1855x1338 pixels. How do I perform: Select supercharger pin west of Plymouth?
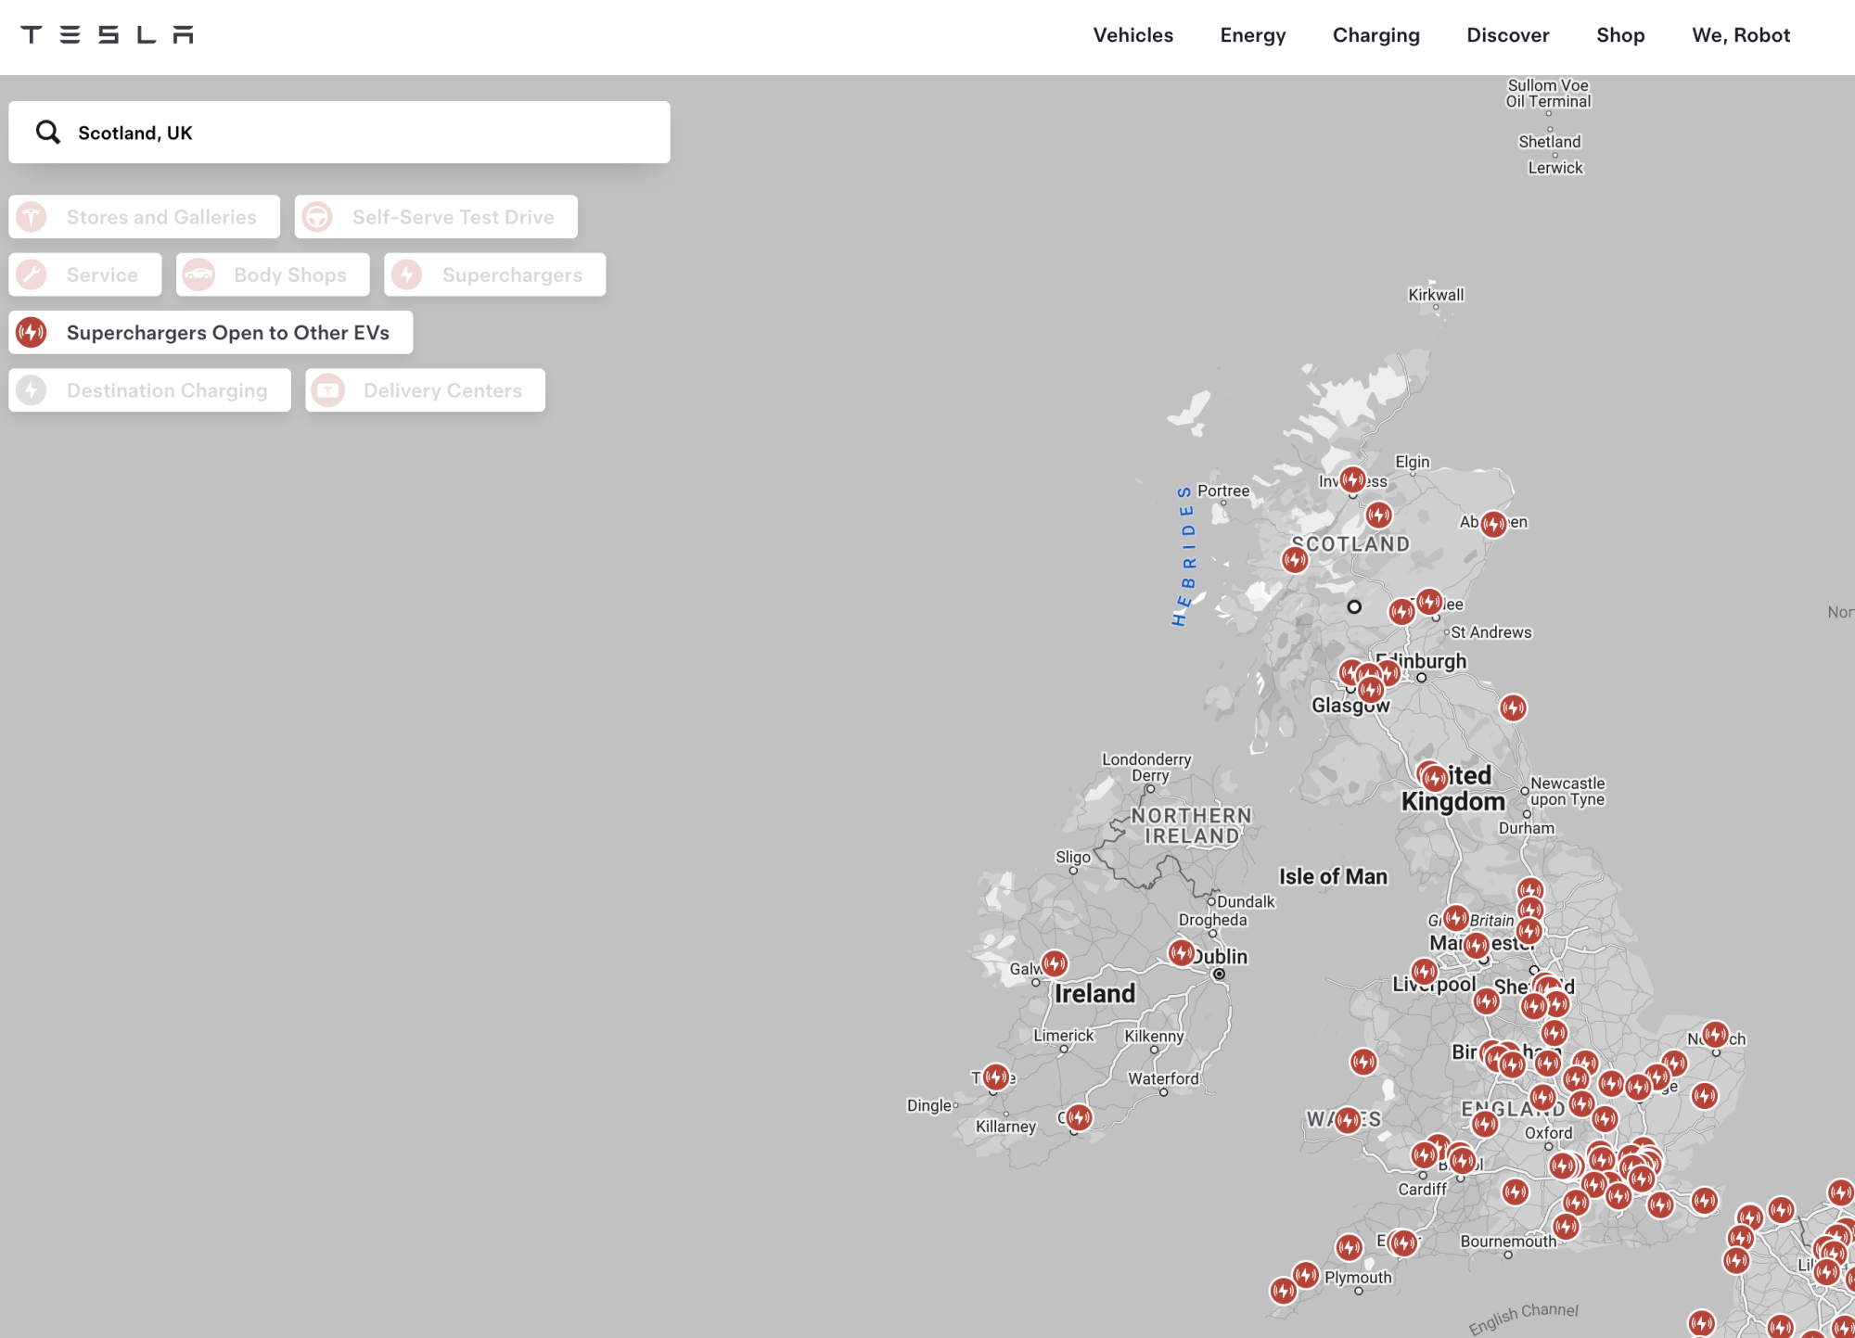pyautogui.click(x=1306, y=1275)
